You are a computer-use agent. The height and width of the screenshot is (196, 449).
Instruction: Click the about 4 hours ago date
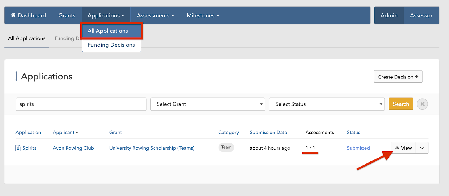pyautogui.click(x=270, y=148)
